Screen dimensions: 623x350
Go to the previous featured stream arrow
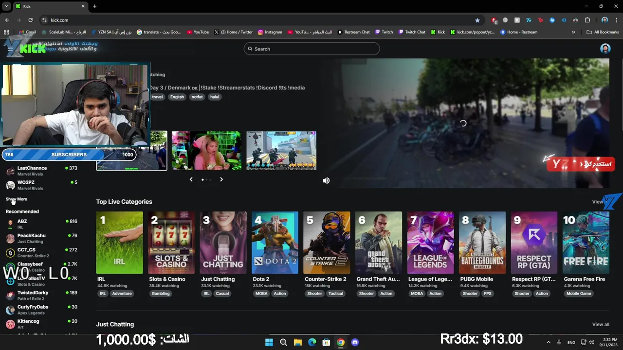point(191,179)
